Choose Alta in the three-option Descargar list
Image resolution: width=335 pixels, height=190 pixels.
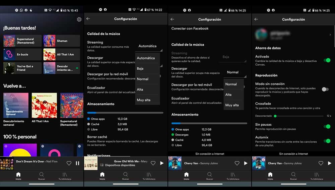tap(234, 95)
